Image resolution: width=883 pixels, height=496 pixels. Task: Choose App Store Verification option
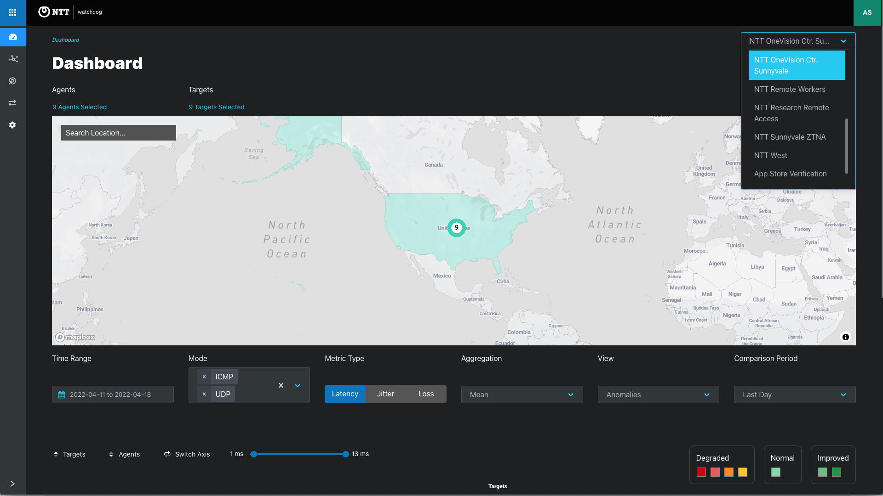(797, 174)
